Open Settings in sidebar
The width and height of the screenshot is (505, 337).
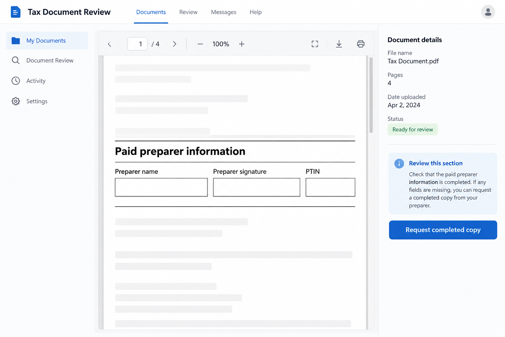click(x=47, y=101)
